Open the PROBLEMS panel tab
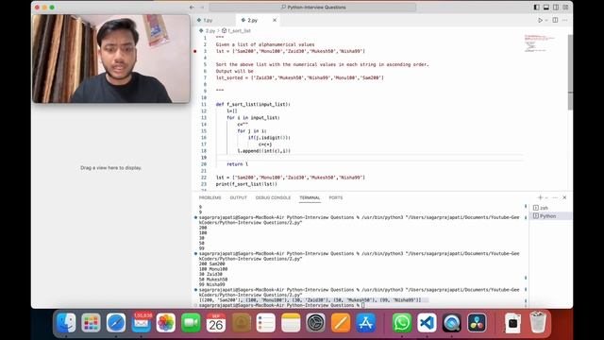The width and height of the screenshot is (604, 340). [x=210, y=197]
